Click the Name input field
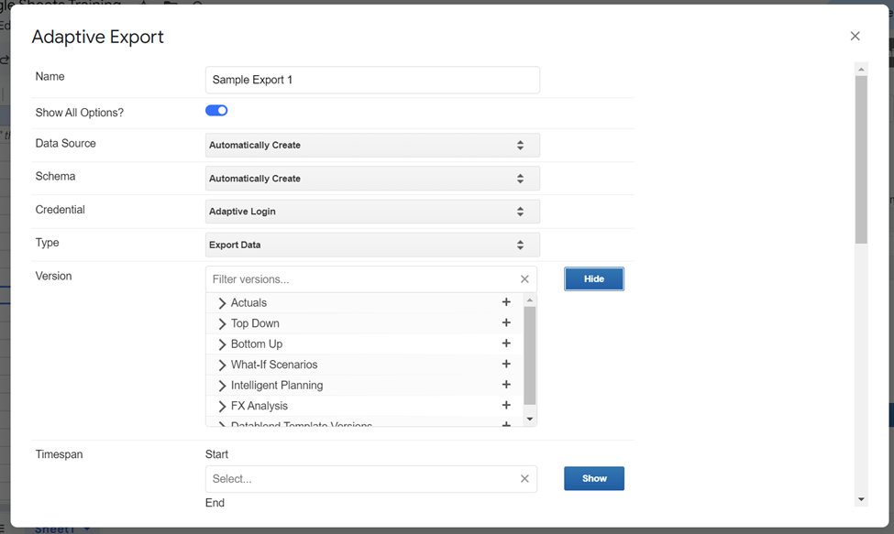Viewport: 894px width, 534px height. pyautogui.click(x=372, y=80)
